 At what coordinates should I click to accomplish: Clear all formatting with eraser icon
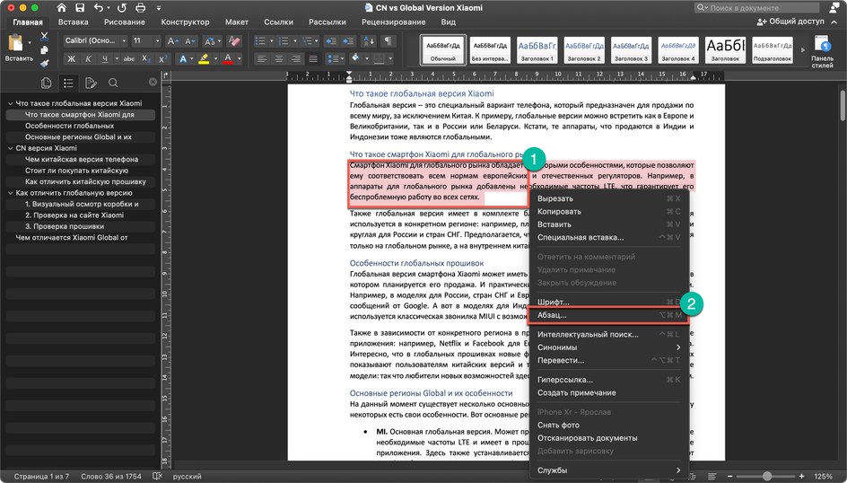point(234,41)
